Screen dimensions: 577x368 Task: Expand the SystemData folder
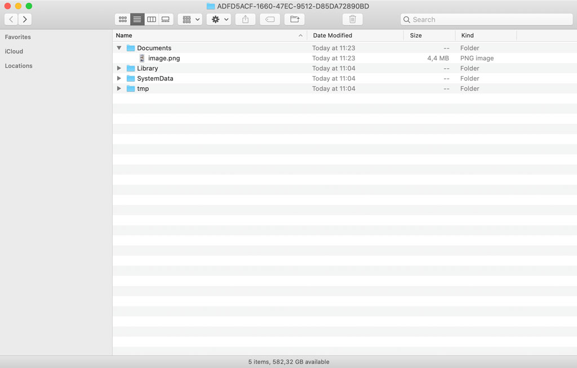pos(119,78)
